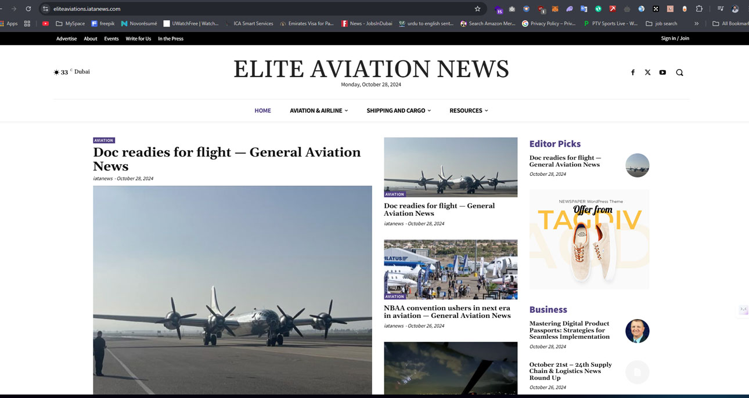Open the site's Facebook page icon
749x398 pixels.
633,73
